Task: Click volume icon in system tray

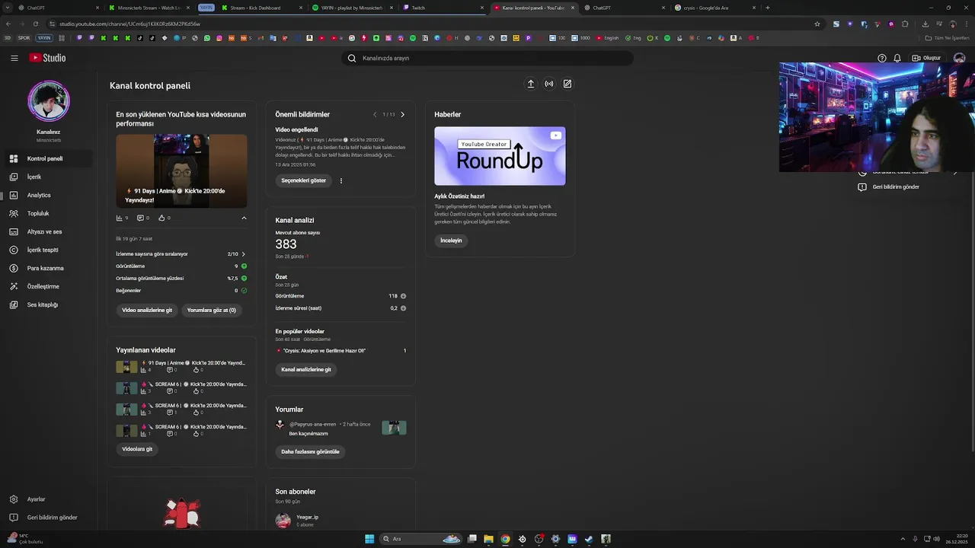Action: [x=936, y=539]
